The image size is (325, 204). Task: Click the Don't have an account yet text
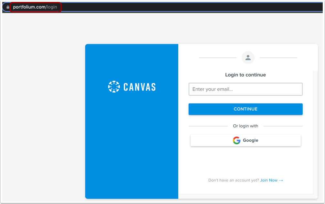pyautogui.click(x=233, y=180)
